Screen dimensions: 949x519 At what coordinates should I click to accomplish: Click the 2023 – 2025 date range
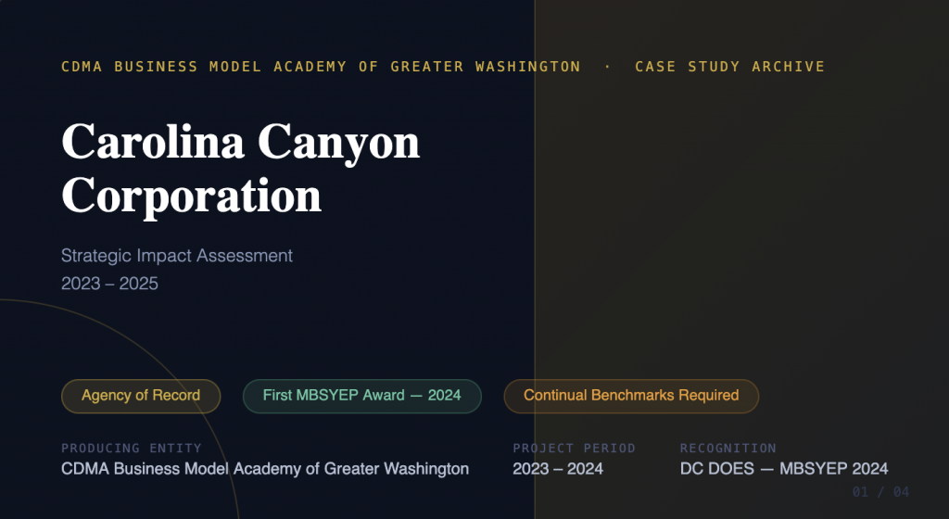pos(109,284)
